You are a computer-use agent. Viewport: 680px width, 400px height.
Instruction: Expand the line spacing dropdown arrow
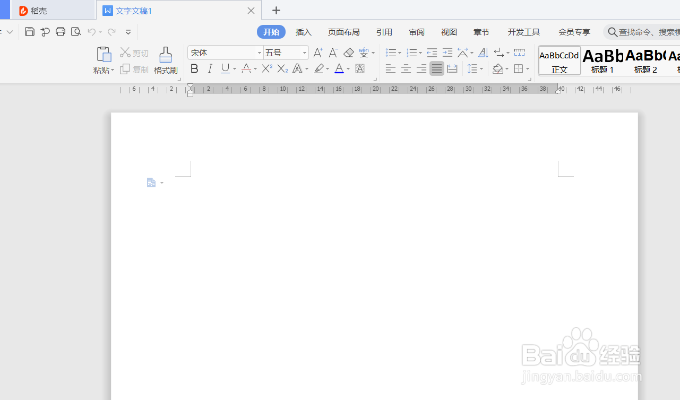(480, 68)
